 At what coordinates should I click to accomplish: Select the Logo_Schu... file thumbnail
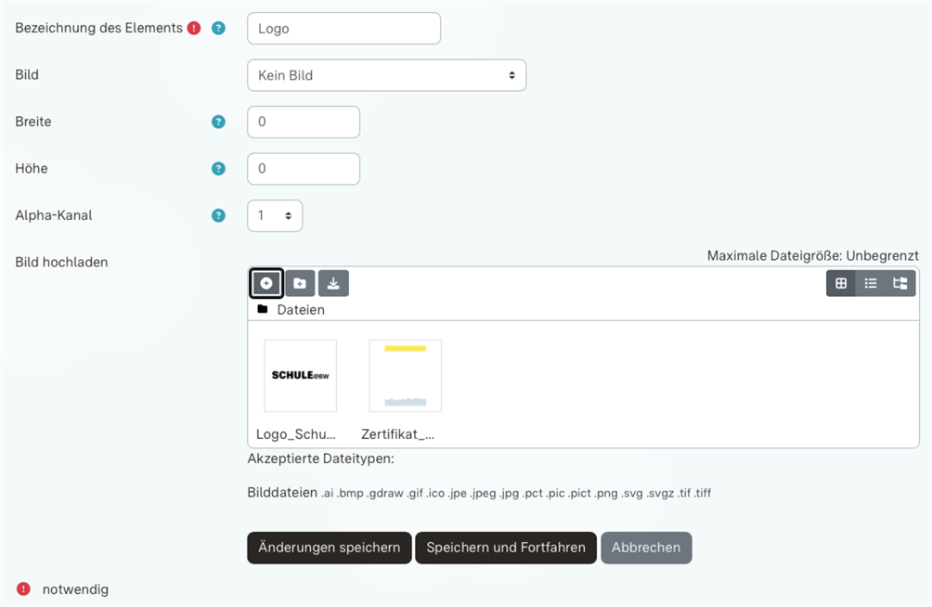(300, 376)
